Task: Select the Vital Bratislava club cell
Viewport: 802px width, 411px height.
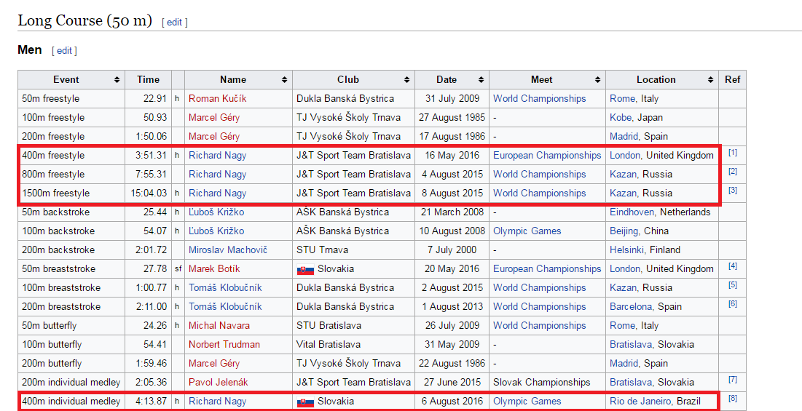Action: [x=354, y=344]
